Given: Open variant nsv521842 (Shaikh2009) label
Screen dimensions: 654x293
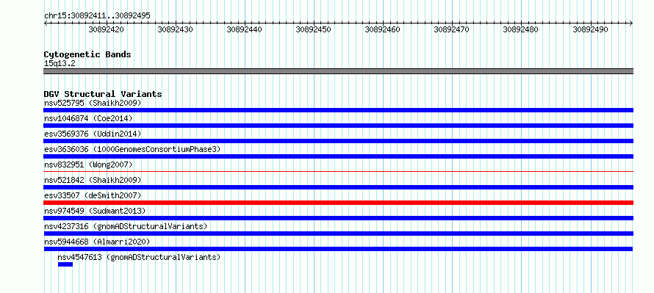Looking at the screenshot, I should tap(93, 180).
